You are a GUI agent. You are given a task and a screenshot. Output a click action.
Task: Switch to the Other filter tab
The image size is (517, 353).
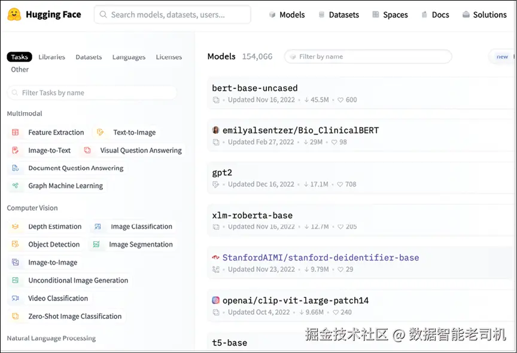[20, 69]
